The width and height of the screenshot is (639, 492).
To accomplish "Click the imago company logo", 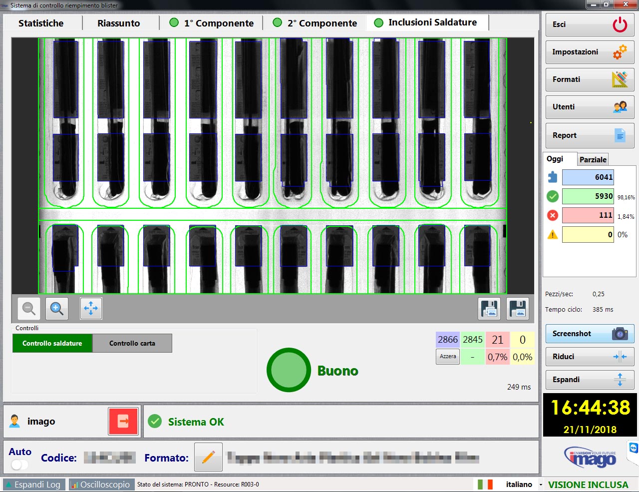I will (590, 457).
